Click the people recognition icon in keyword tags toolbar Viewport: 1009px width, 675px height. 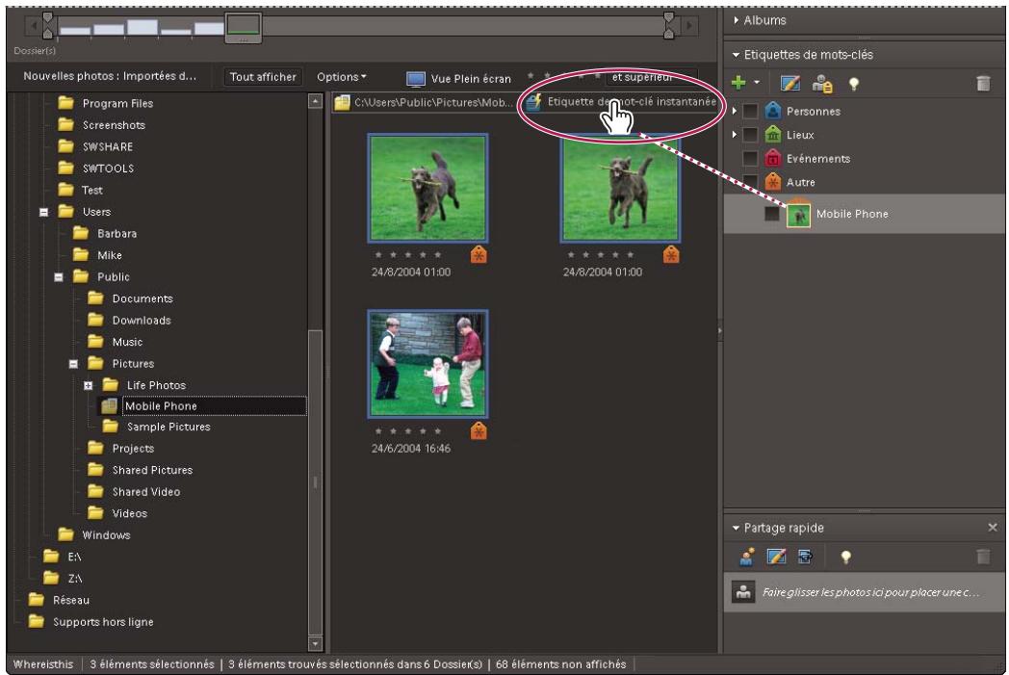tap(822, 83)
